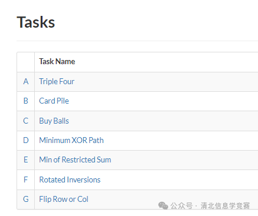Click the Task Name column header
The height and width of the screenshot is (216, 258).
click(x=57, y=61)
